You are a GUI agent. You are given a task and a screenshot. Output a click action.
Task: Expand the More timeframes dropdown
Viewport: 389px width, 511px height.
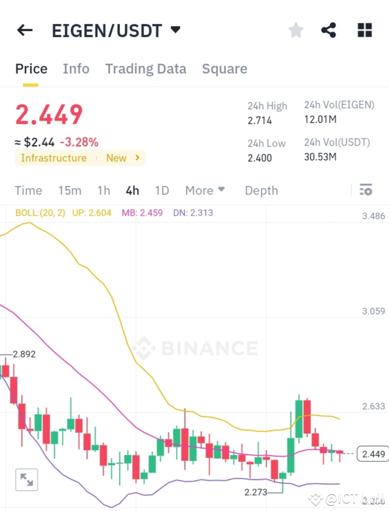(205, 190)
